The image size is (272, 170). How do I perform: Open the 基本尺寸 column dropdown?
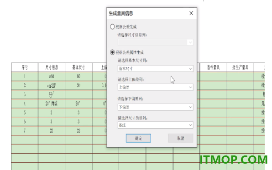[x=156, y=69]
